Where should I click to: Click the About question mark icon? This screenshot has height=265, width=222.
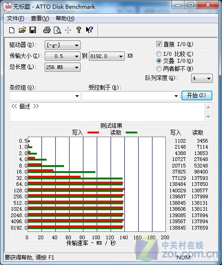click(78, 30)
